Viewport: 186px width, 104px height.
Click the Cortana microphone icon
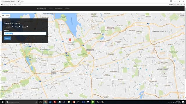pyautogui.click(x=36, y=102)
